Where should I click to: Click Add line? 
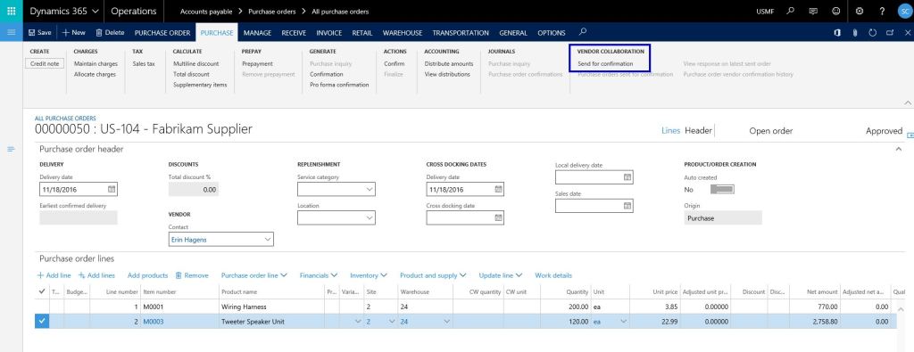[x=54, y=275]
